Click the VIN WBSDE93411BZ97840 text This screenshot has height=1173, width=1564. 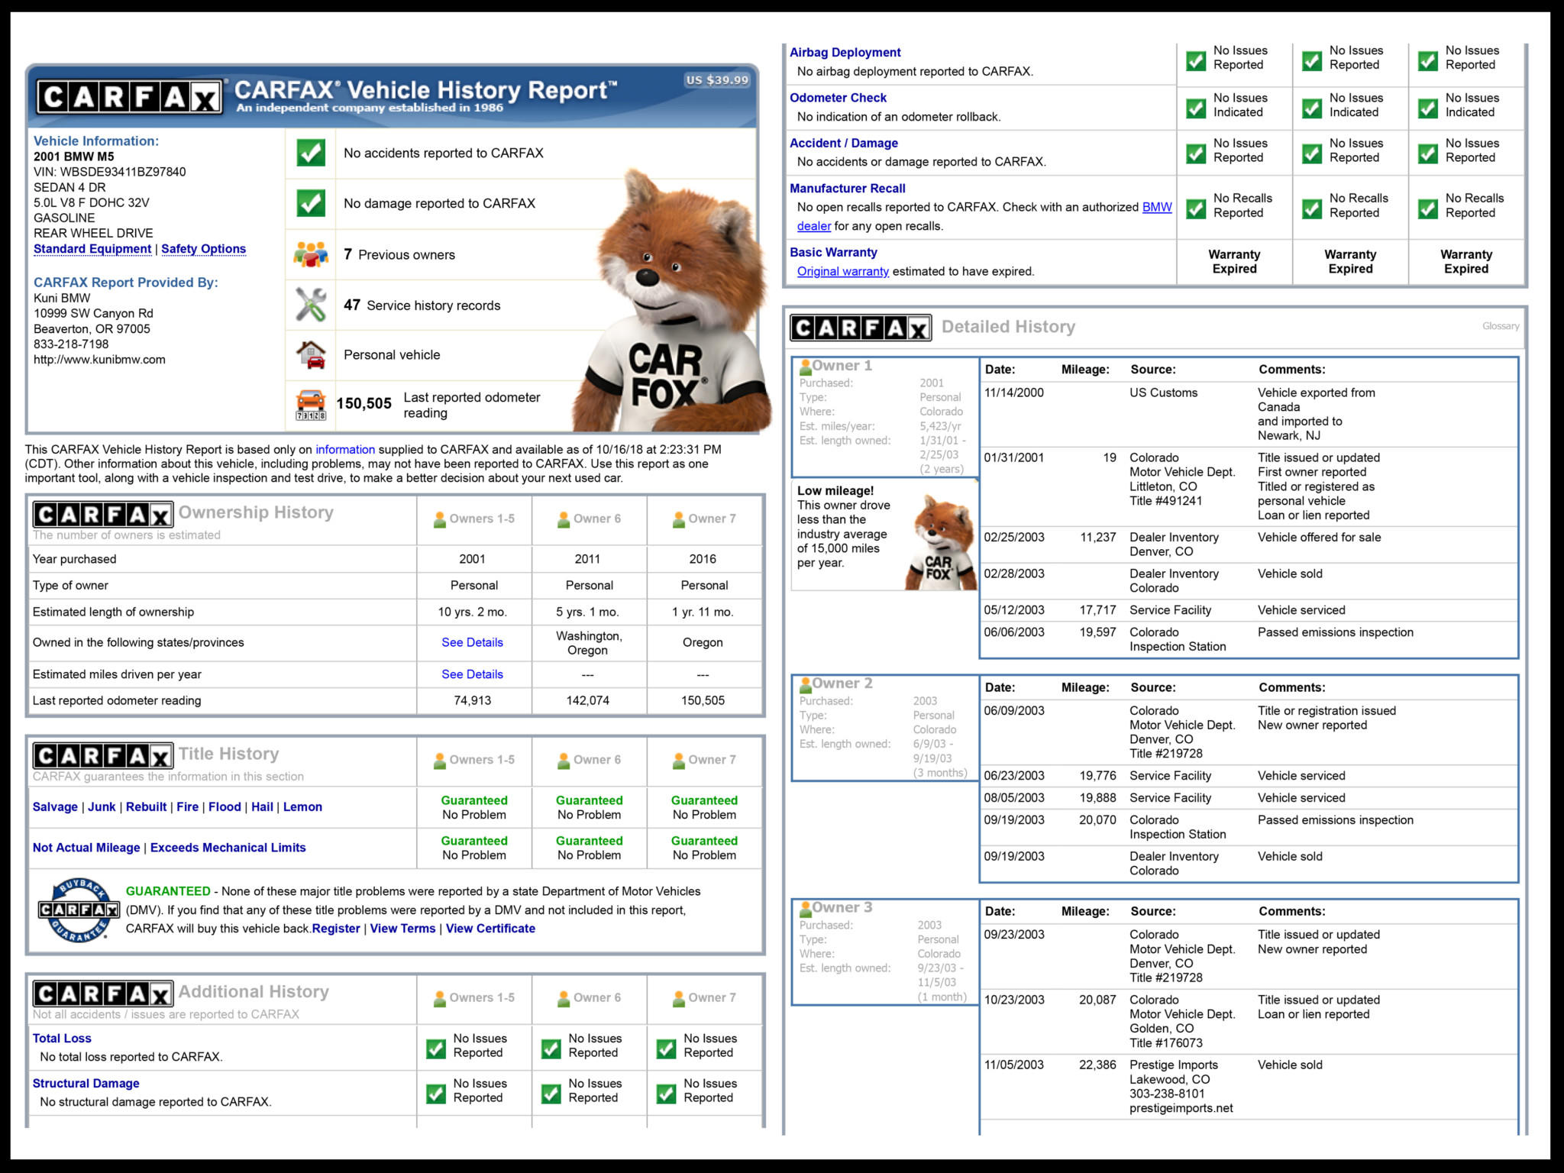[x=109, y=172]
